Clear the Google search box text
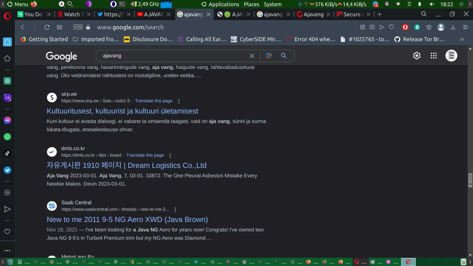Viewport: 473px width, 266px height. [x=252, y=56]
